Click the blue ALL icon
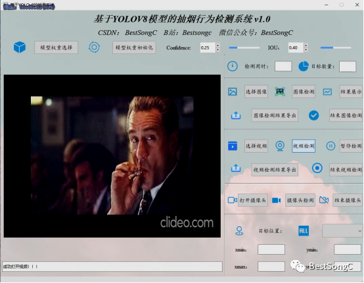 tap(304, 231)
